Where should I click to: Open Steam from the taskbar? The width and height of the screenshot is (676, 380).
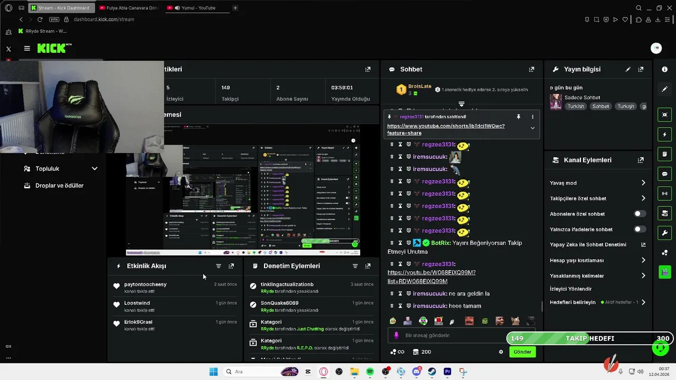tap(432, 372)
